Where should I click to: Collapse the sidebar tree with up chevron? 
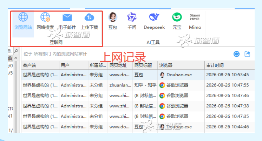16,58
